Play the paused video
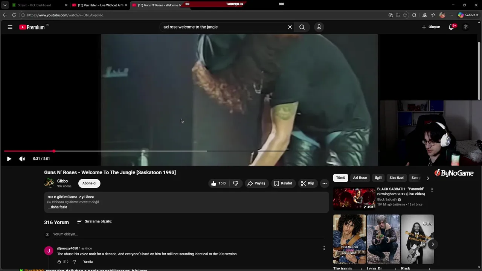 pos(9,159)
